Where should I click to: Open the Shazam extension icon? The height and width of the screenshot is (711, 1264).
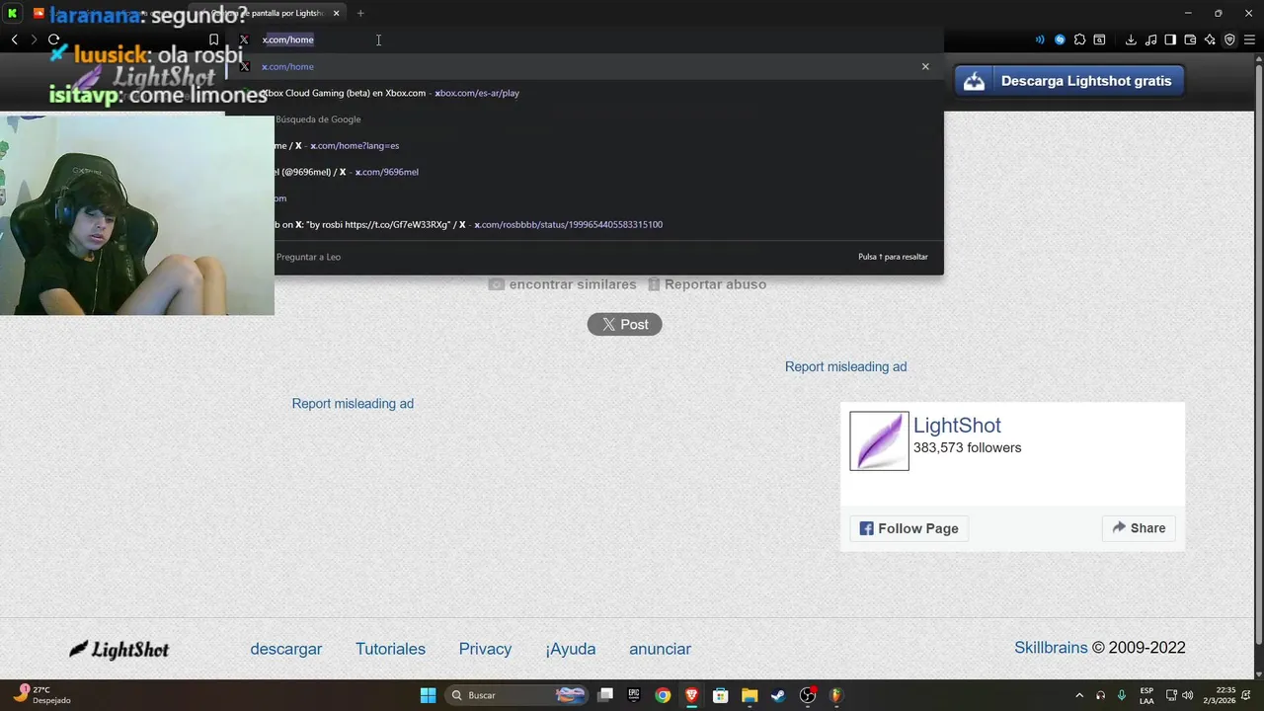[x=1060, y=39]
